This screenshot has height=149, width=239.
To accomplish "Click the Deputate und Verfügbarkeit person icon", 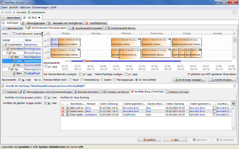I will point(49,23).
